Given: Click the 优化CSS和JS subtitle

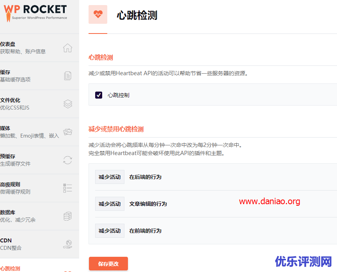Looking at the screenshot, I should [x=14, y=108].
